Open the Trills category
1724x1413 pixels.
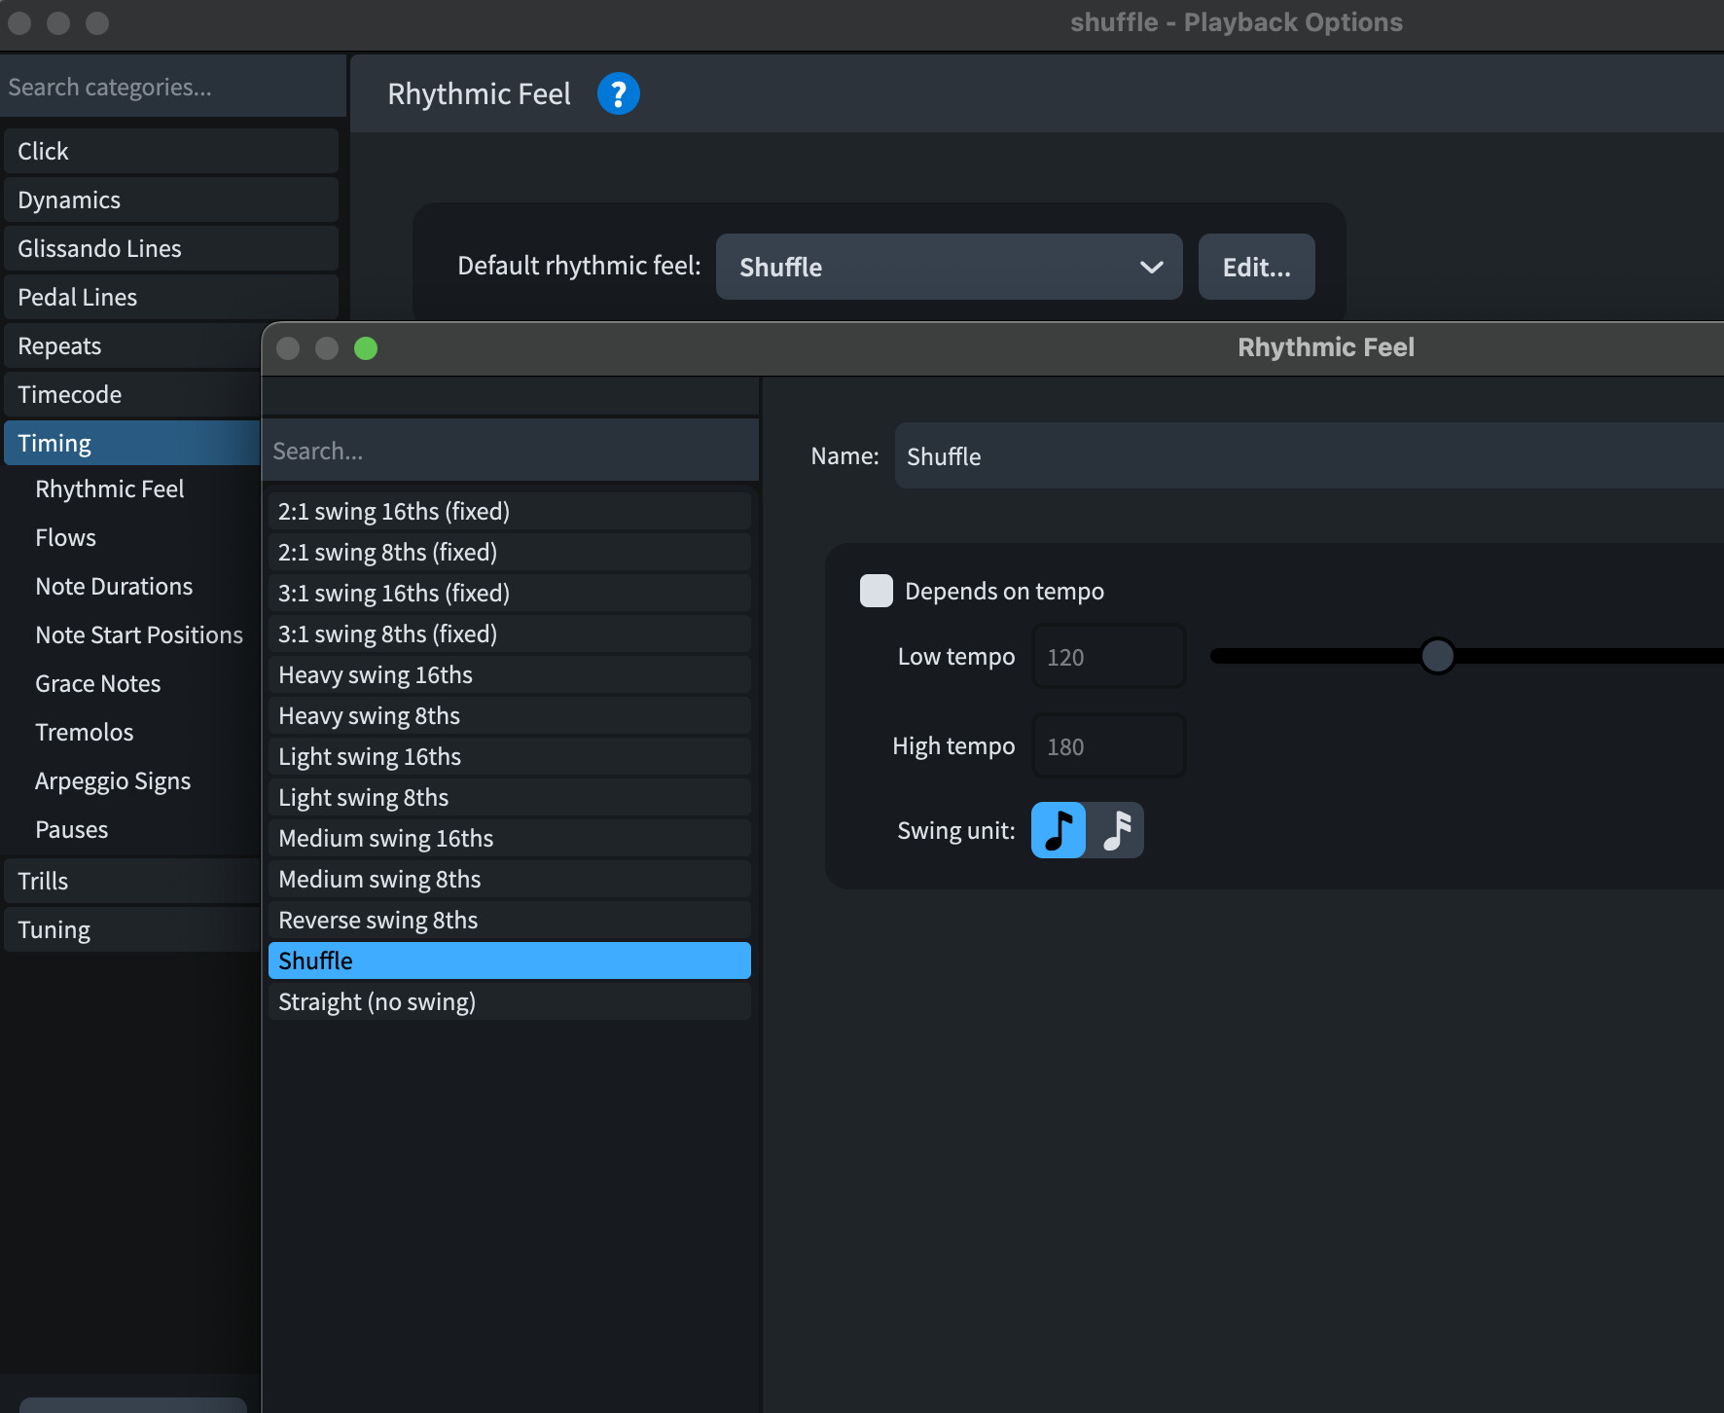[132, 881]
